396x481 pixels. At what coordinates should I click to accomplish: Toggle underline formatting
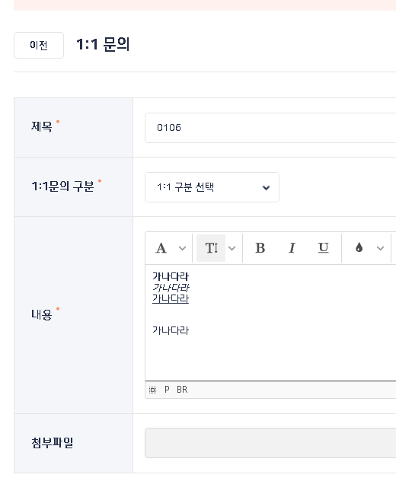[x=323, y=248]
